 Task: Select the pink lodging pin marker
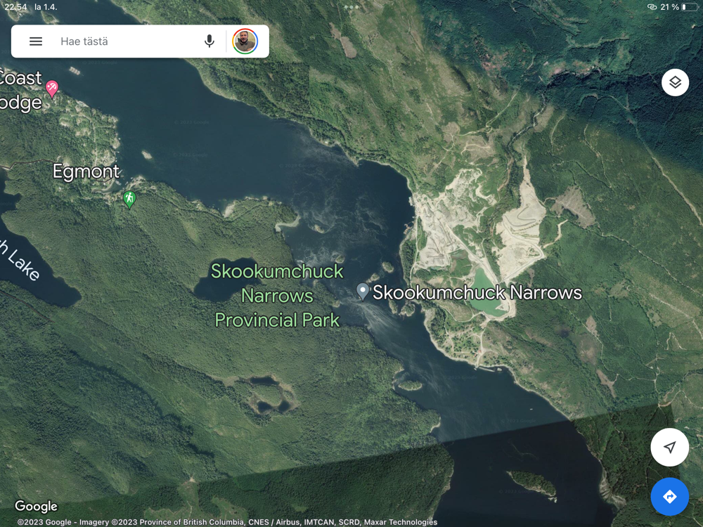(51, 89)
